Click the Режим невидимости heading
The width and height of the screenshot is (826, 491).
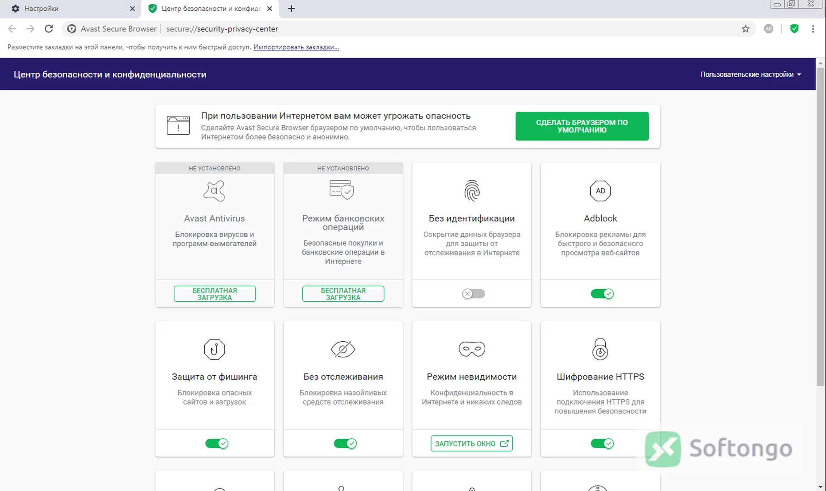tap(472, 377)
